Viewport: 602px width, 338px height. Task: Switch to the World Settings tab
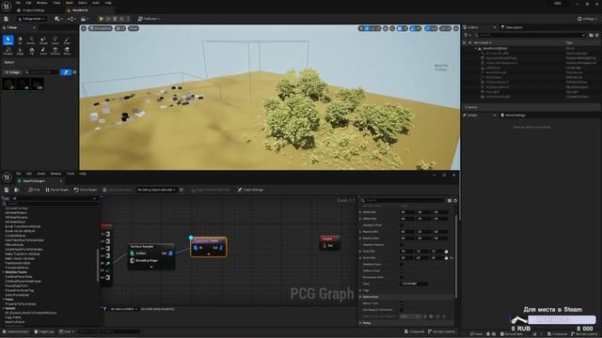[514, 115]
